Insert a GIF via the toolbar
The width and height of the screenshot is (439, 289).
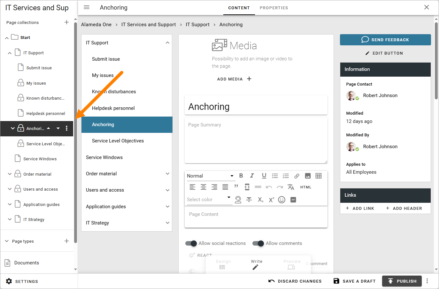pos(293,200)
